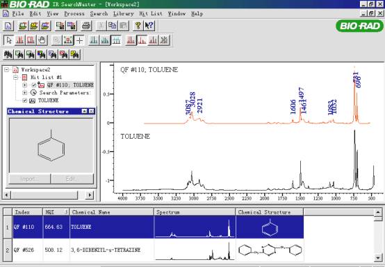The height and width of the screenshot is (267, 385).
Task: Open the Library menu
Action: point(123,14)
